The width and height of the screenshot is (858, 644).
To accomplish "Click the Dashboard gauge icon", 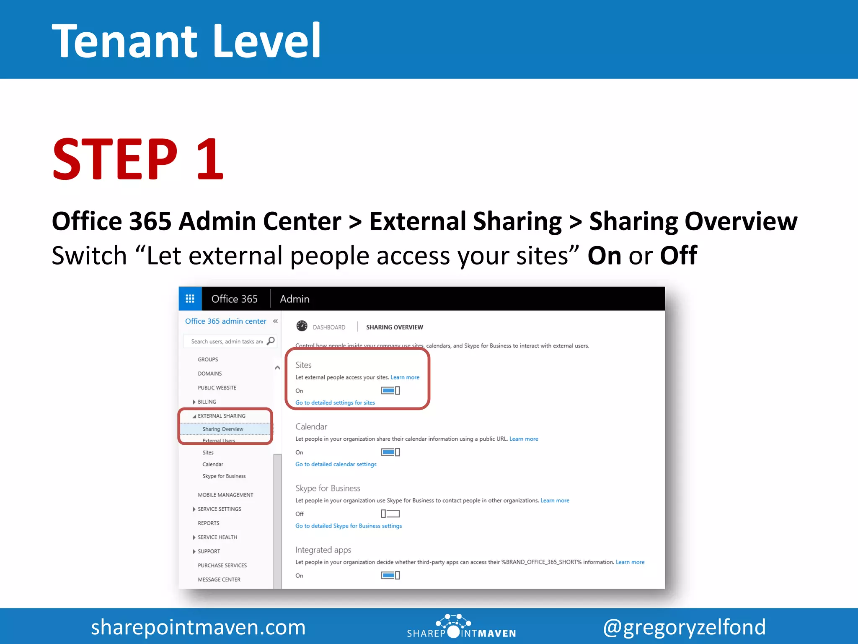I will pos(302,326).
